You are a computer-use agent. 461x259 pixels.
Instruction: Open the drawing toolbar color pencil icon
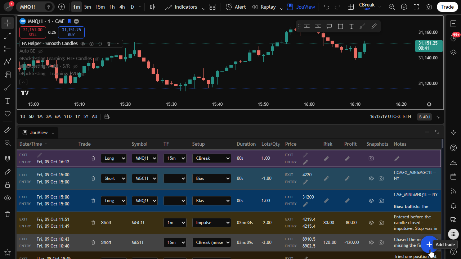coord(374,26)
